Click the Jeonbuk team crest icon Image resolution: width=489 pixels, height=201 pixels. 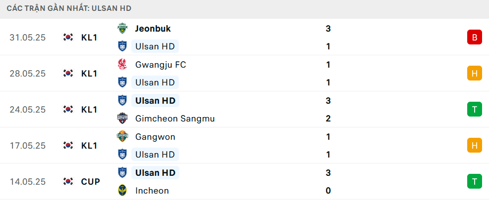(122, 29)
